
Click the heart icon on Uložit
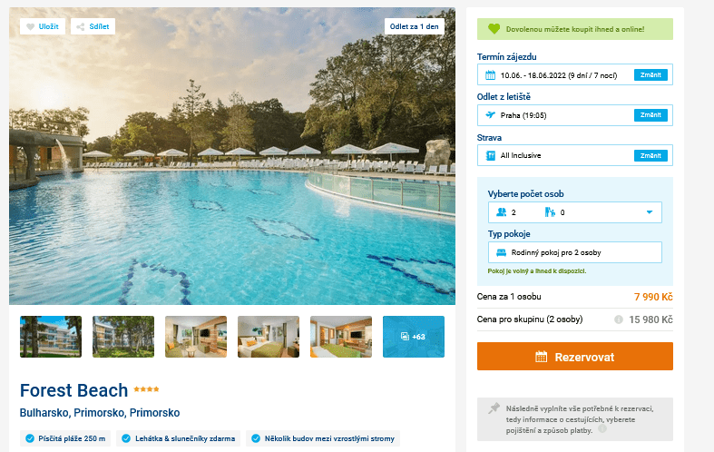[31, 27]
